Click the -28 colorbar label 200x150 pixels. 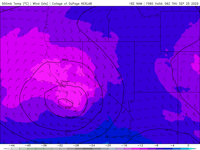click(76, 145)
